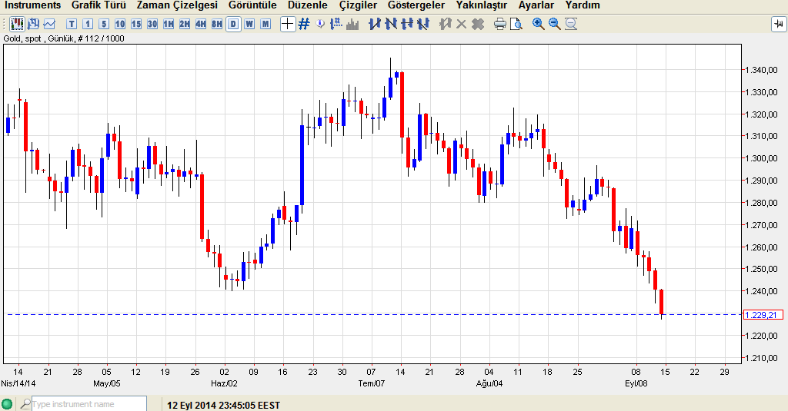Viewport: 788px width, 411px height.
Task: Click the pin icon at toolbar right
Action: [x=779, y=24]
